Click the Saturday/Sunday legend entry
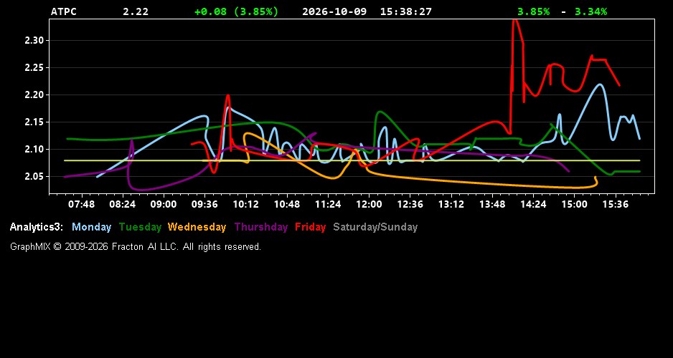Screen dimensions: 673x358 (x=375, y=228)
